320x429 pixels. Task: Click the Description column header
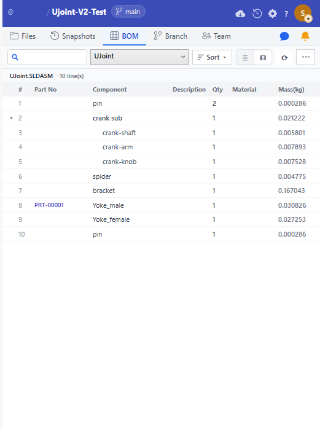pyautogui.click(x=189, y=90)
